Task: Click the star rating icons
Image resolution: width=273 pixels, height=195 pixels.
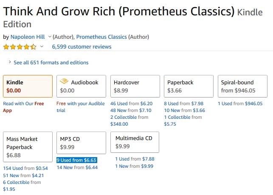Action: (20, 47)
